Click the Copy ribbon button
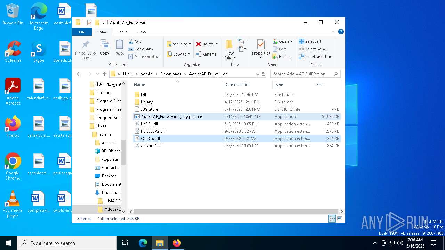The image size is (445, 250). pos(105,47)
